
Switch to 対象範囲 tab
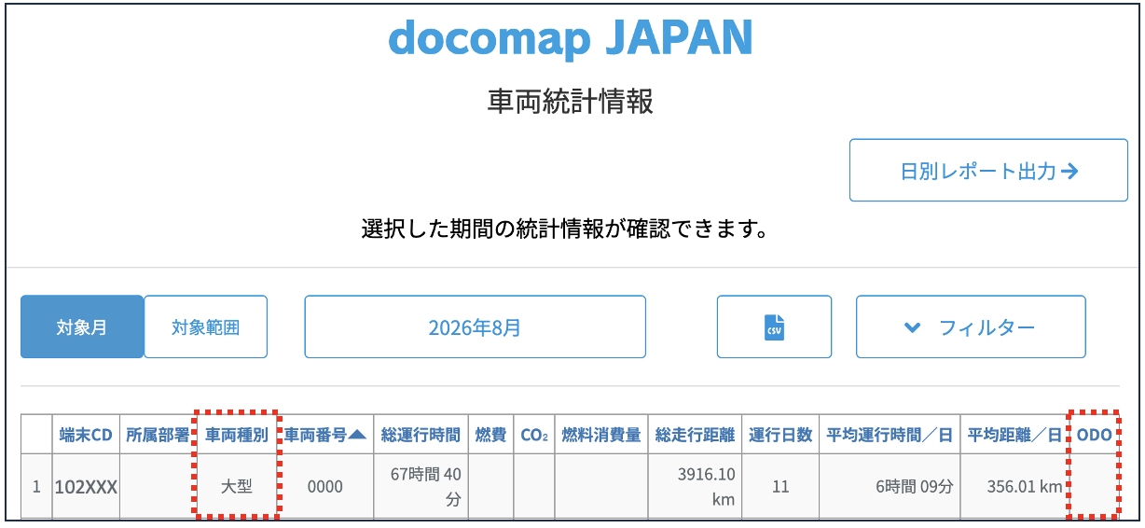(x=206, y=327)
